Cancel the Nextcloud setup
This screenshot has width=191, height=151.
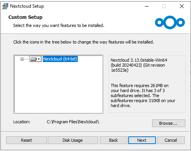(171, 140)
